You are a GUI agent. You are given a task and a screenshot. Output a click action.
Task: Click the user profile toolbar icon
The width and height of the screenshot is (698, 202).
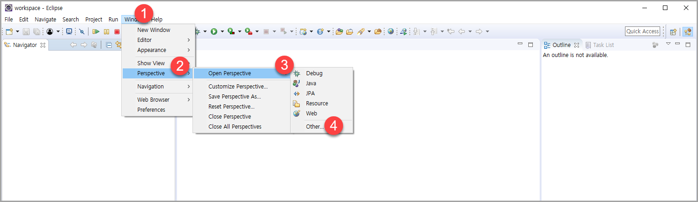[x=50, y=31]
